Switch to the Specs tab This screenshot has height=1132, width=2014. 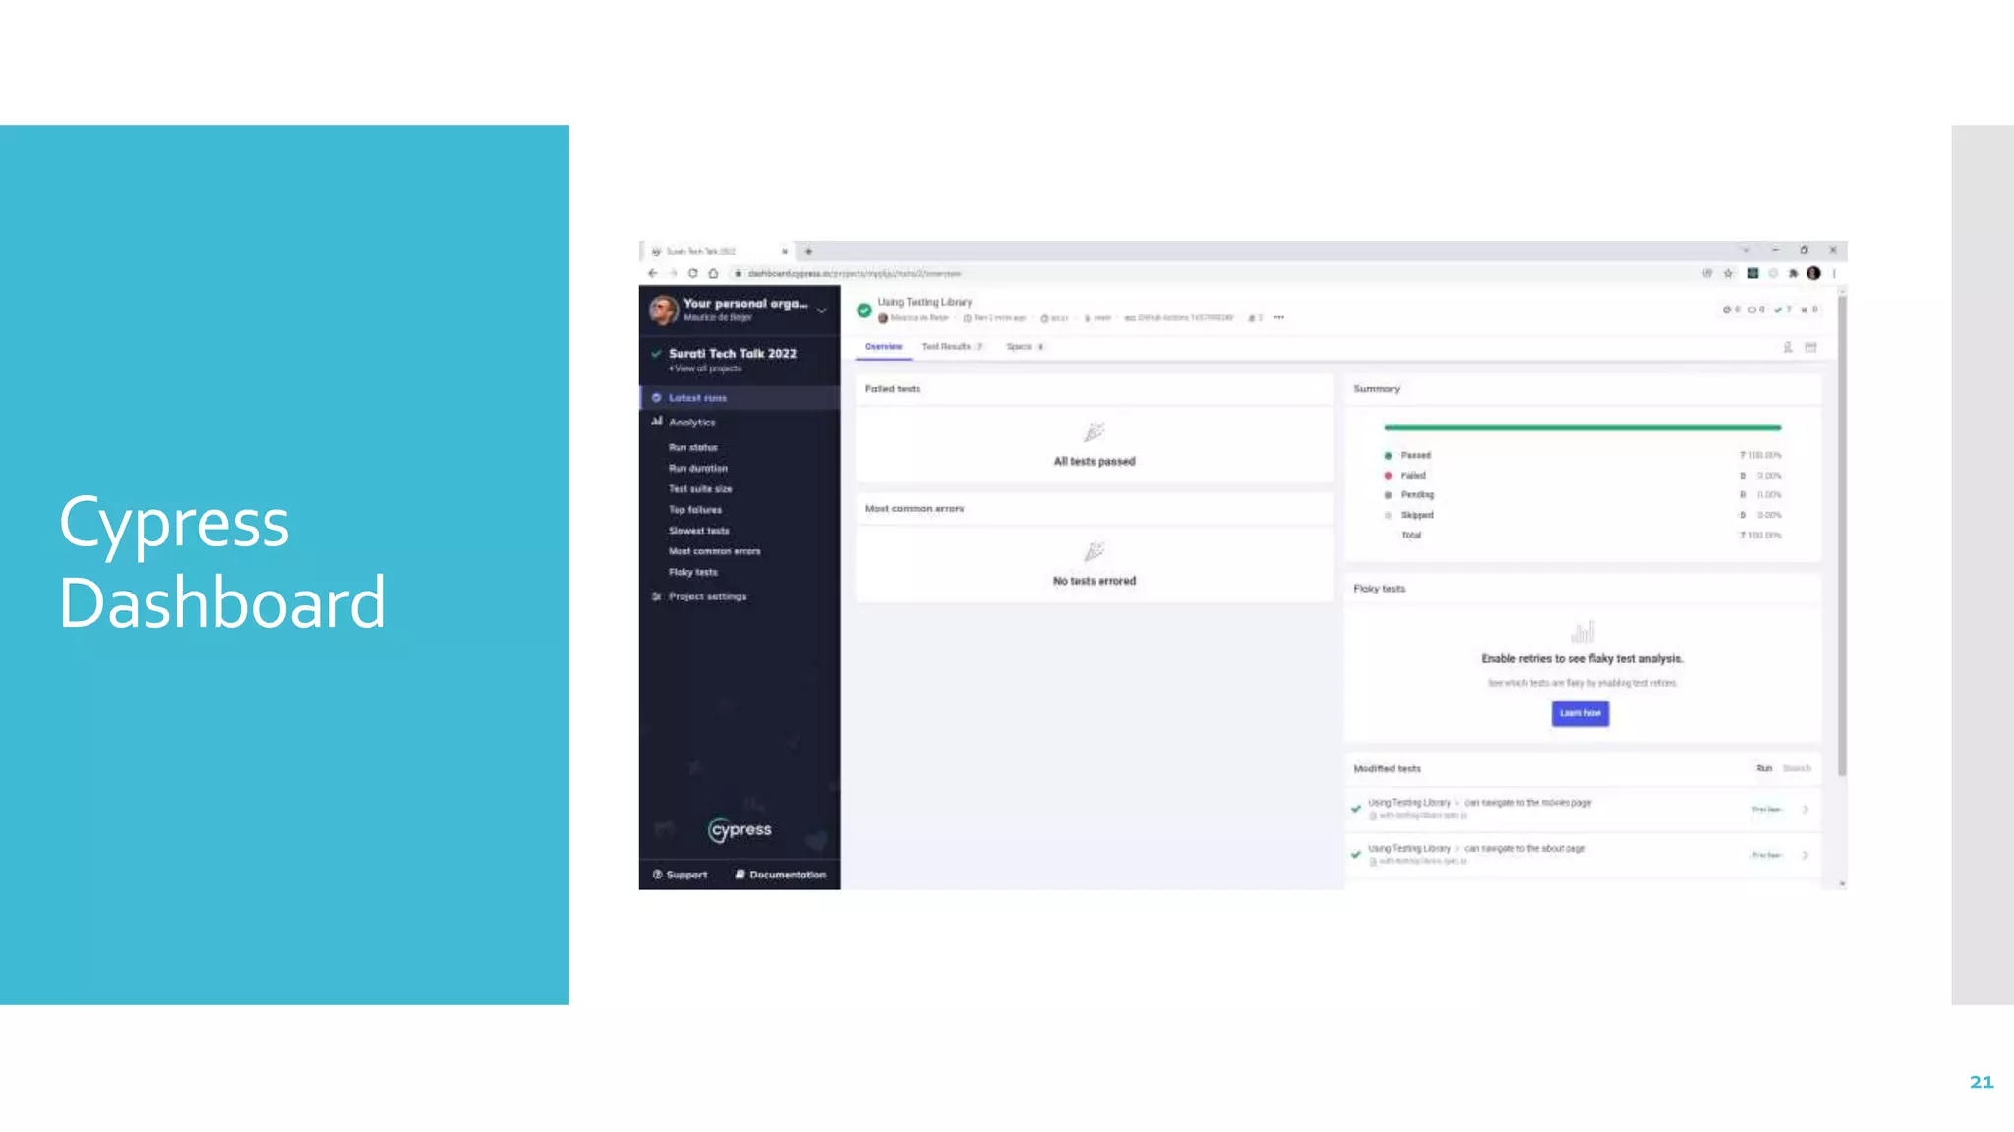(x=1025, y=347)
